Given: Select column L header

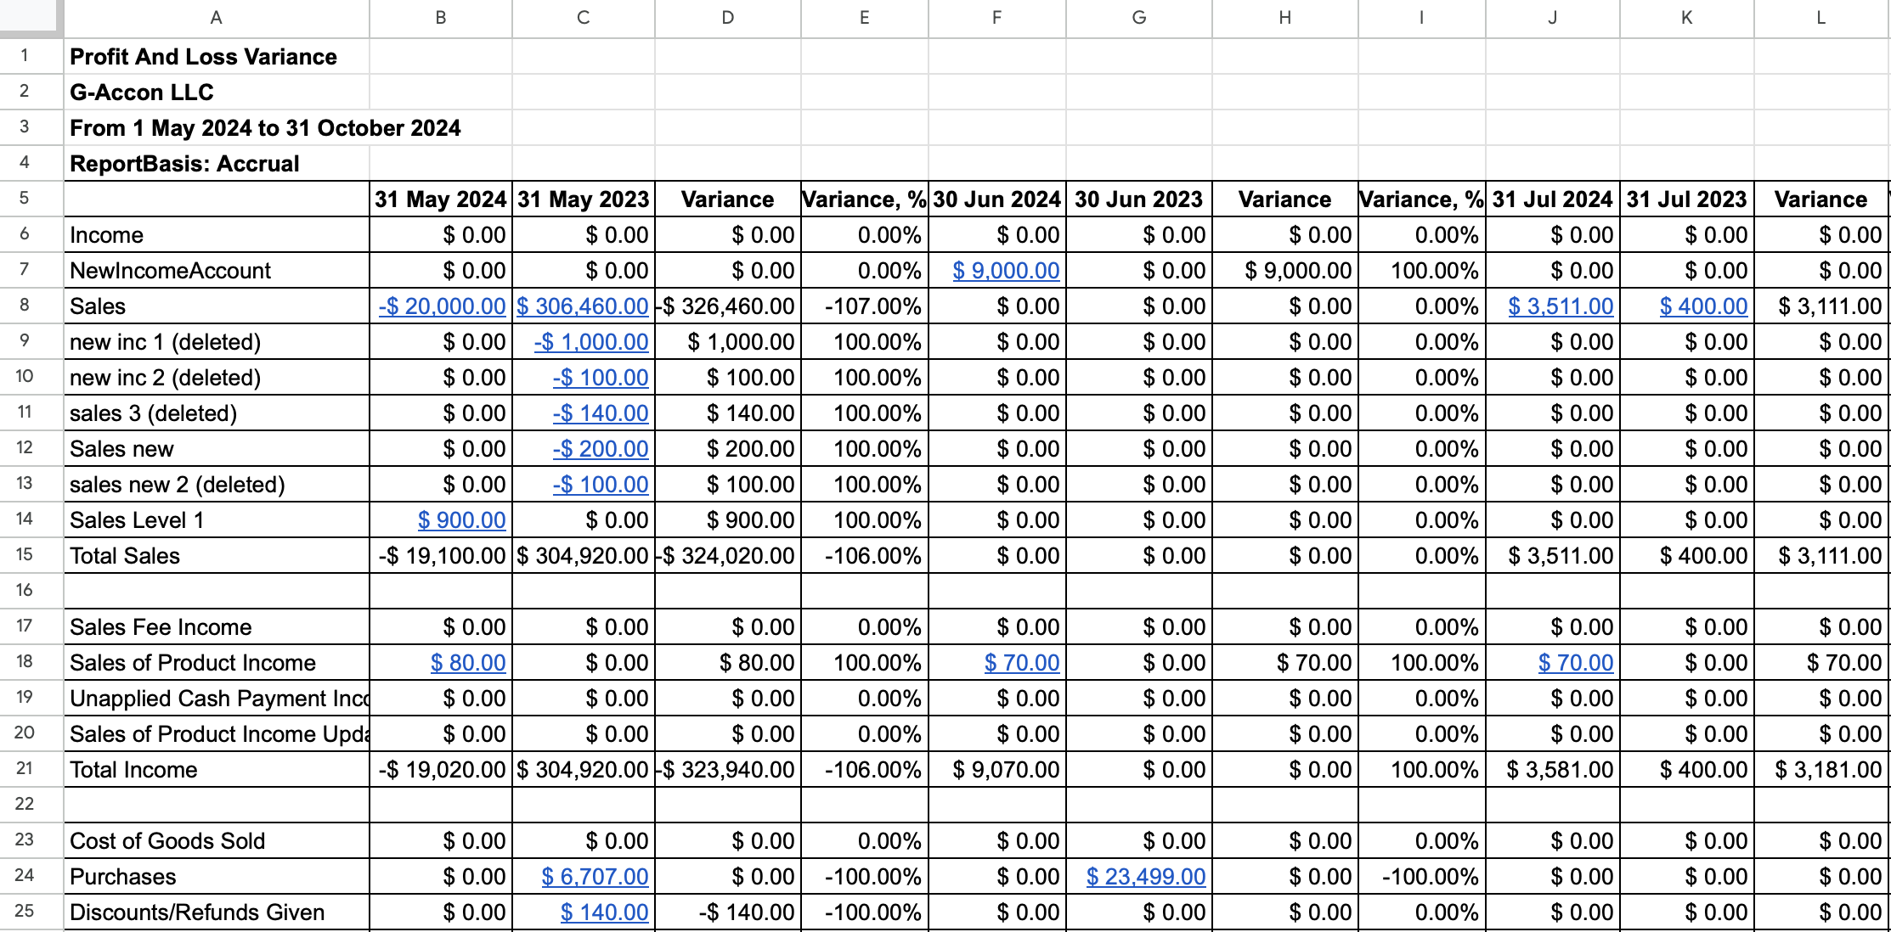Looking at the screenshot, I should tap(1821, 18).
